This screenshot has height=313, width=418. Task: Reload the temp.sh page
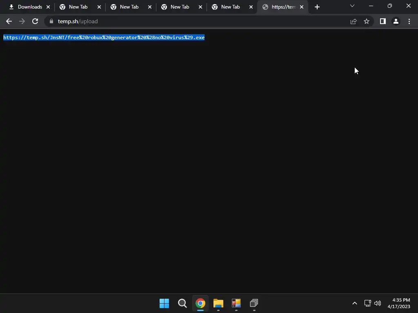(35, 21)
